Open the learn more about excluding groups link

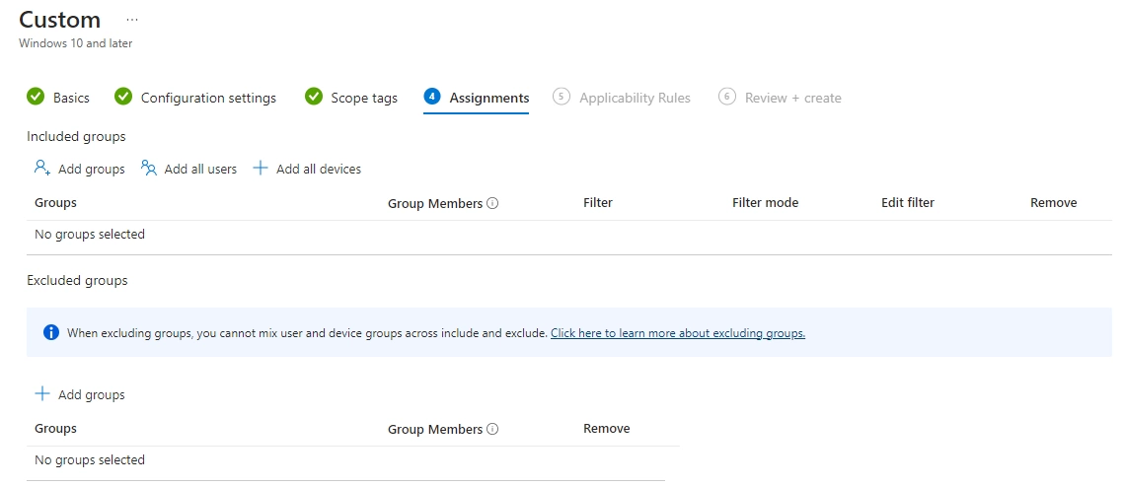click(x=677, y=333)
